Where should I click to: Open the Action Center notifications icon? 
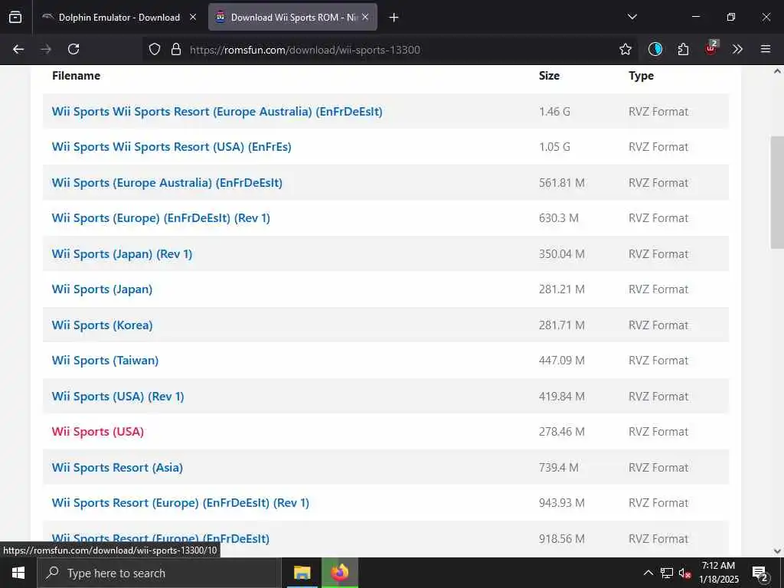760,573
